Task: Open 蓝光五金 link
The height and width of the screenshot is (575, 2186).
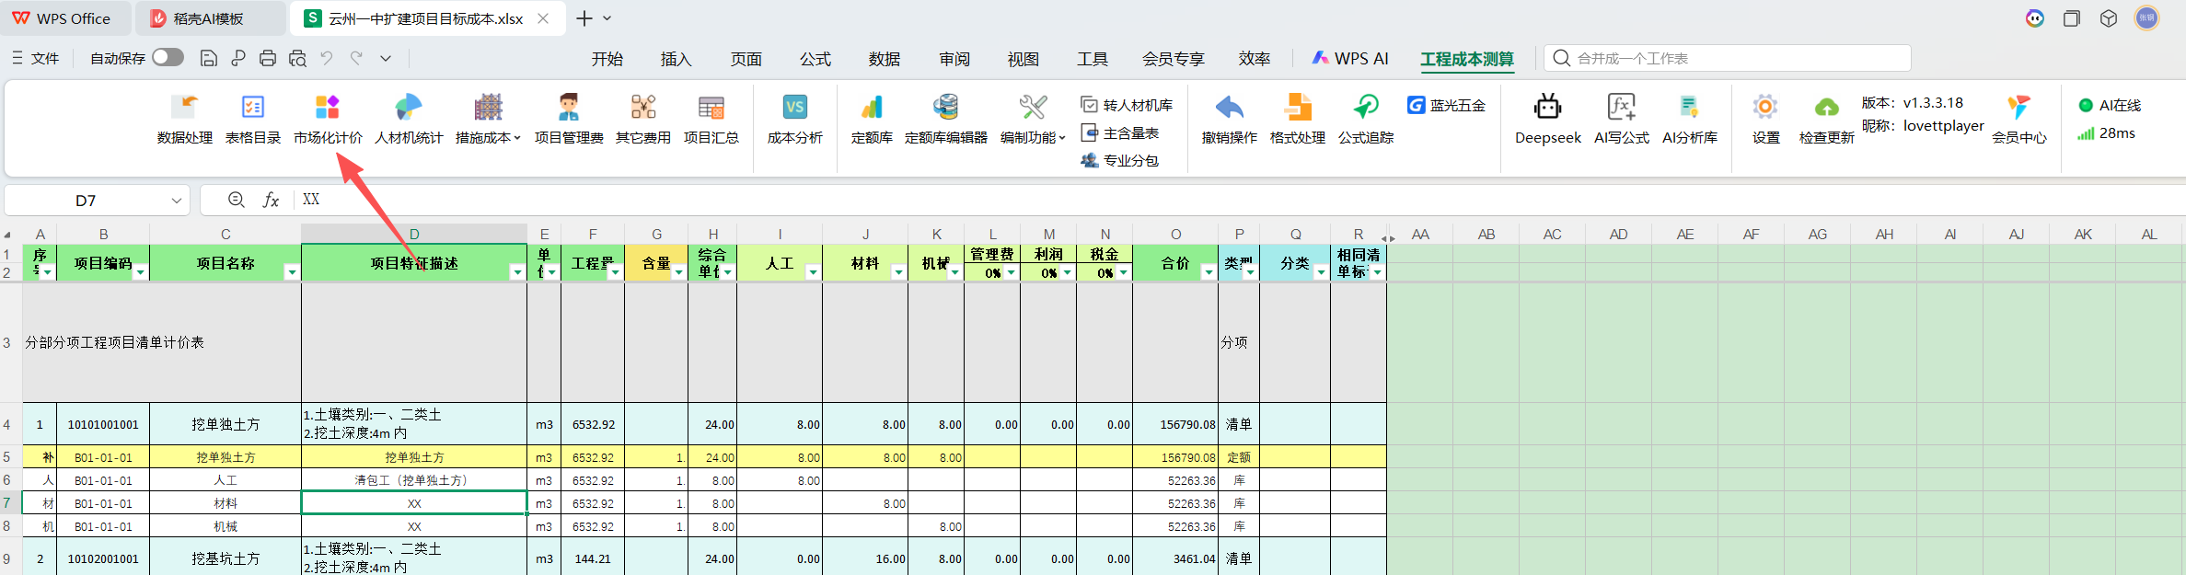Action: [x=1446, y=105]
